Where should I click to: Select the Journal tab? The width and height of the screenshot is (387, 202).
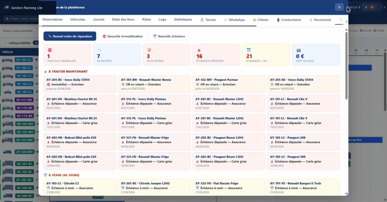(98, 20)
